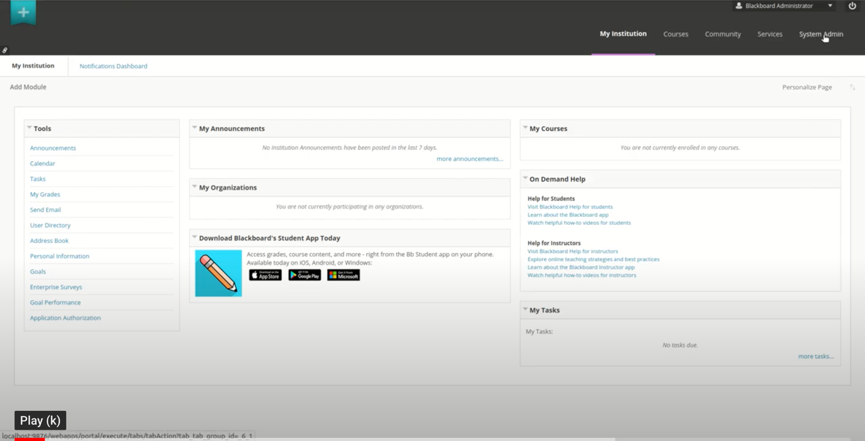Screen dimensions: 865x441
Task: Open the Personal Information link
Action: [60, 256]
